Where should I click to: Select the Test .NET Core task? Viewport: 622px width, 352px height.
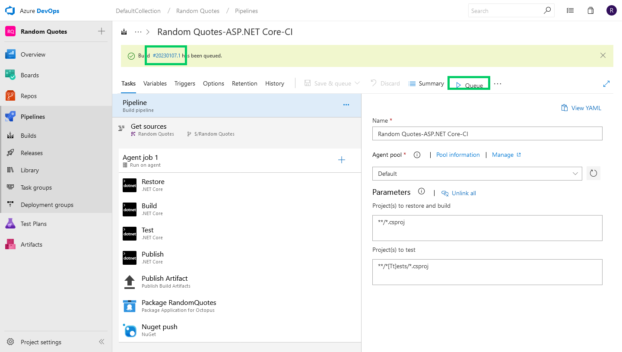pos(240,233)
